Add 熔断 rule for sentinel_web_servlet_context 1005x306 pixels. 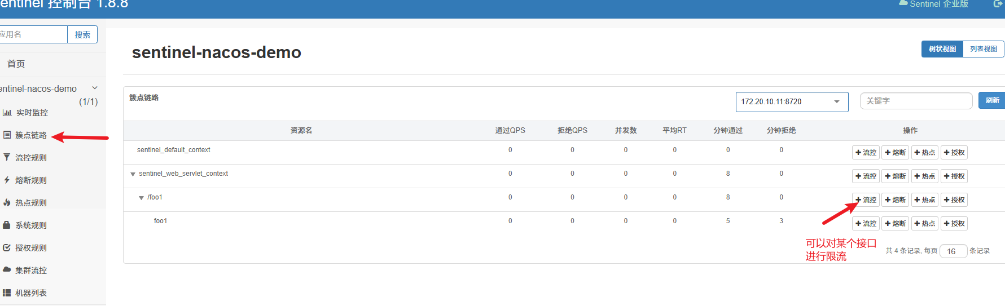[896, 176]
